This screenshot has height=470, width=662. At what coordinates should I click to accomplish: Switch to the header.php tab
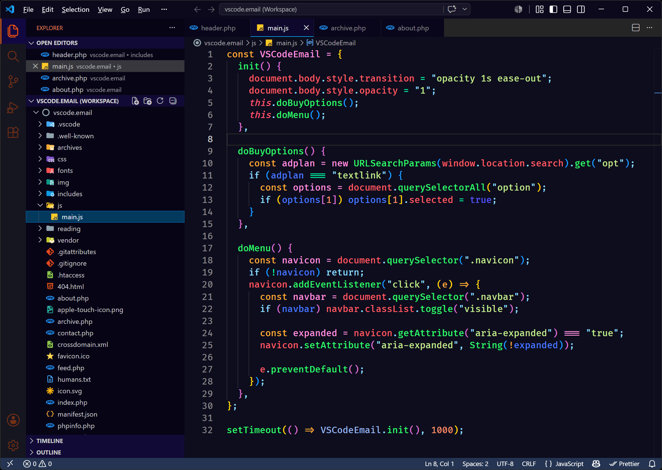click(x=217, y=28)
